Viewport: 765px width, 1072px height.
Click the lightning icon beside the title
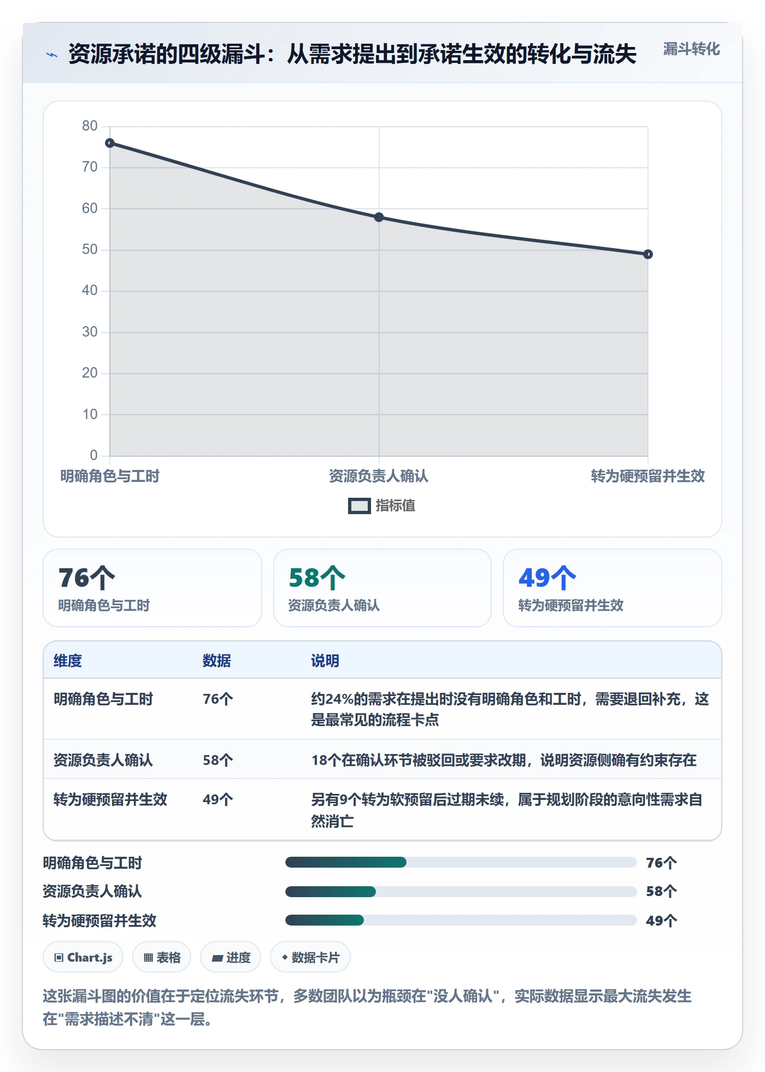(52, 55)
